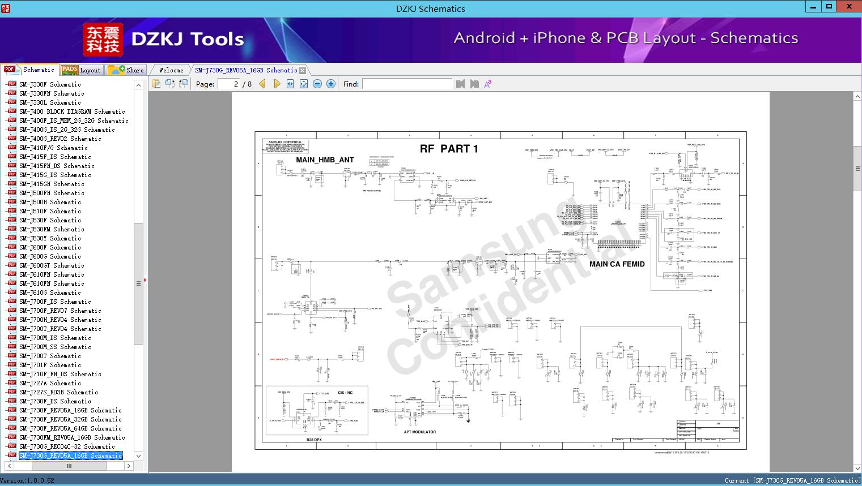The image size is (862, 486).
Task: Open SM-J730FM_REV05A_16GB Schematic
Action: tap(72, 437)
